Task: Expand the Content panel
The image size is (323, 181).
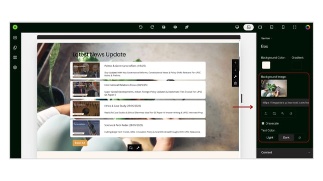Action: pos(285,152)
